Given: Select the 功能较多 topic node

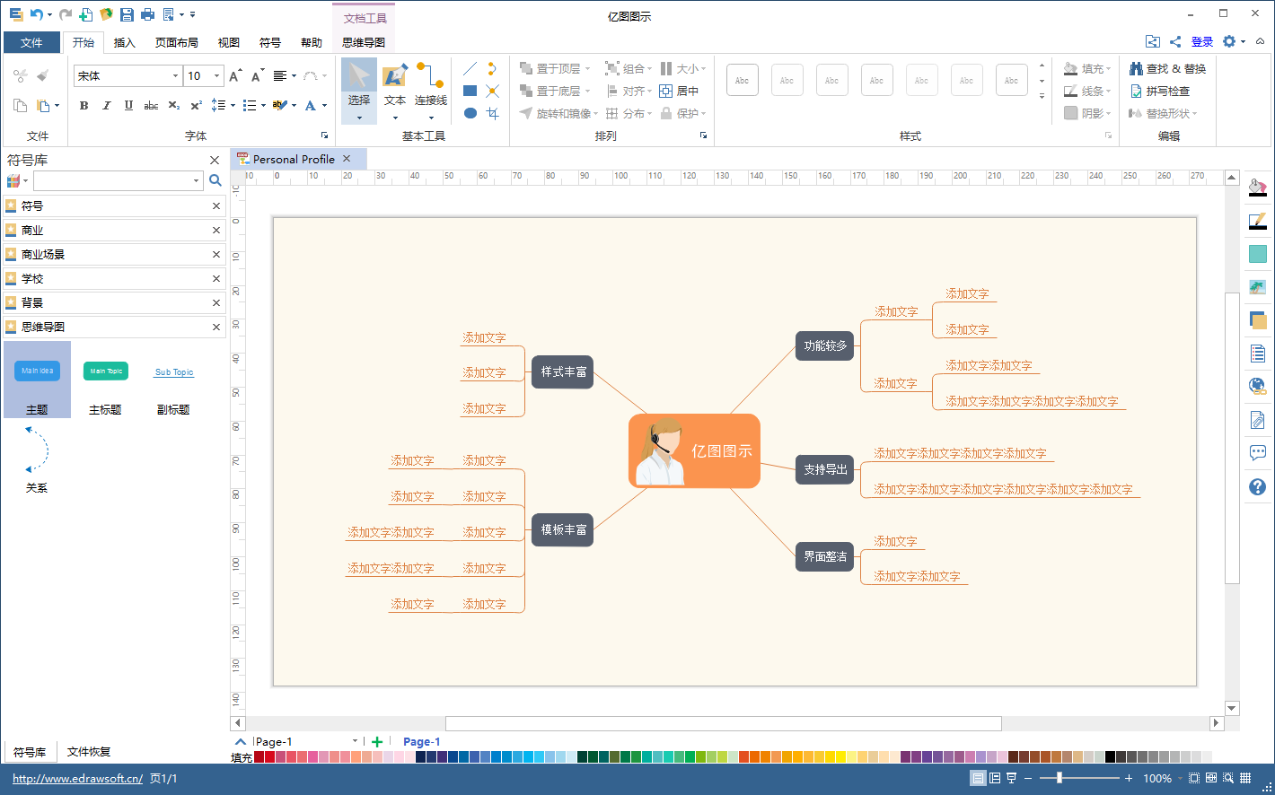Looking at the screenshot, I should click(825, 345).
